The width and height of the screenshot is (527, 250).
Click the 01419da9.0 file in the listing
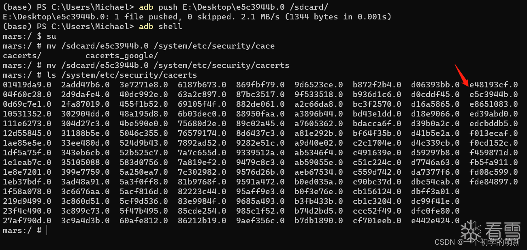coord(27,85)
